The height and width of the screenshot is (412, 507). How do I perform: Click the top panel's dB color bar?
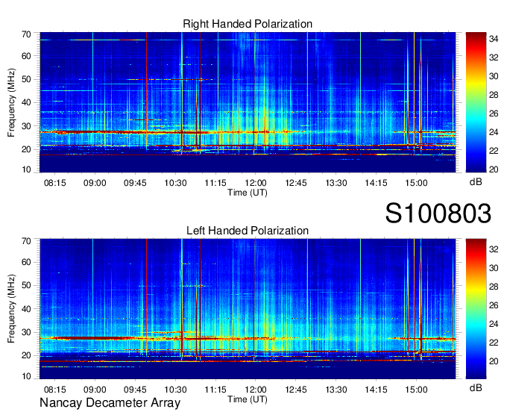coord(476,102)
